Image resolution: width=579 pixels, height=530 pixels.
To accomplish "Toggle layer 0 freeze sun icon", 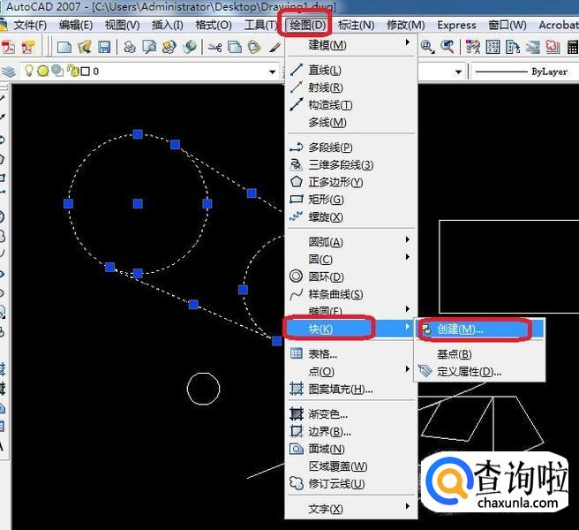I will (x=43, y=71).
